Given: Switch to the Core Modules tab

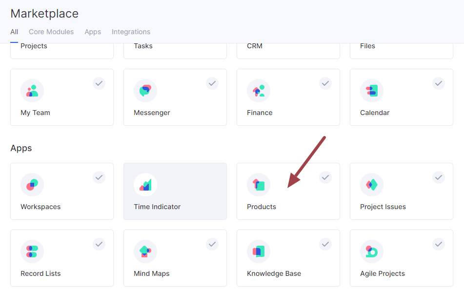Looking at the screenshot, I should pos(51,32).
